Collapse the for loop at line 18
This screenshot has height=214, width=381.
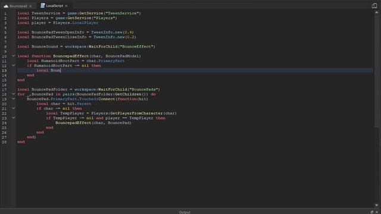(x=14, y=94)
